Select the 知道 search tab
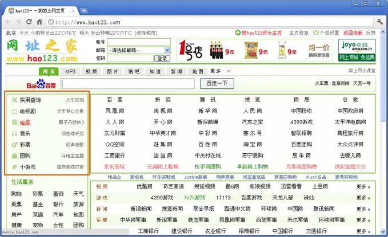 tap(155, 72)
